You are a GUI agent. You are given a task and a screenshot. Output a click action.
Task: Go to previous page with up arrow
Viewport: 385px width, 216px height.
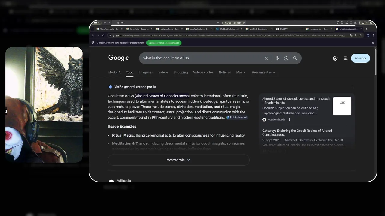105,22
